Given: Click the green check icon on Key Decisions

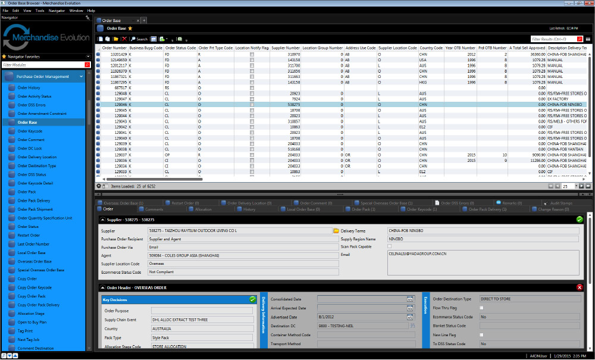Looking at the screenshot, I should click(x=253, y=300).
